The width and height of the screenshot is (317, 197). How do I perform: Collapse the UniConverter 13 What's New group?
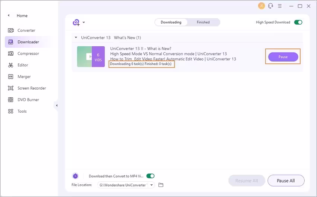point(76,37)
